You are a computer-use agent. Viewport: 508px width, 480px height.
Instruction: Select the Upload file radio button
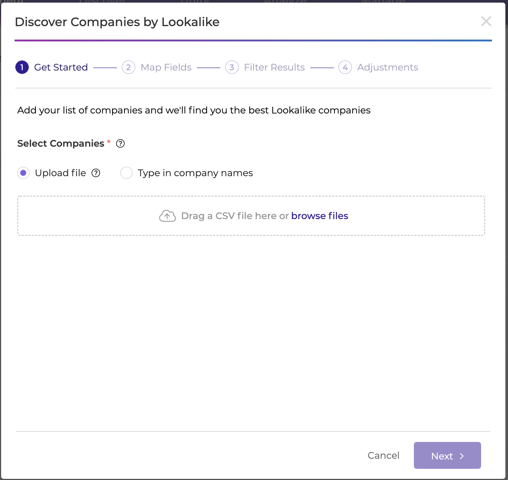(x=24, y=173)
